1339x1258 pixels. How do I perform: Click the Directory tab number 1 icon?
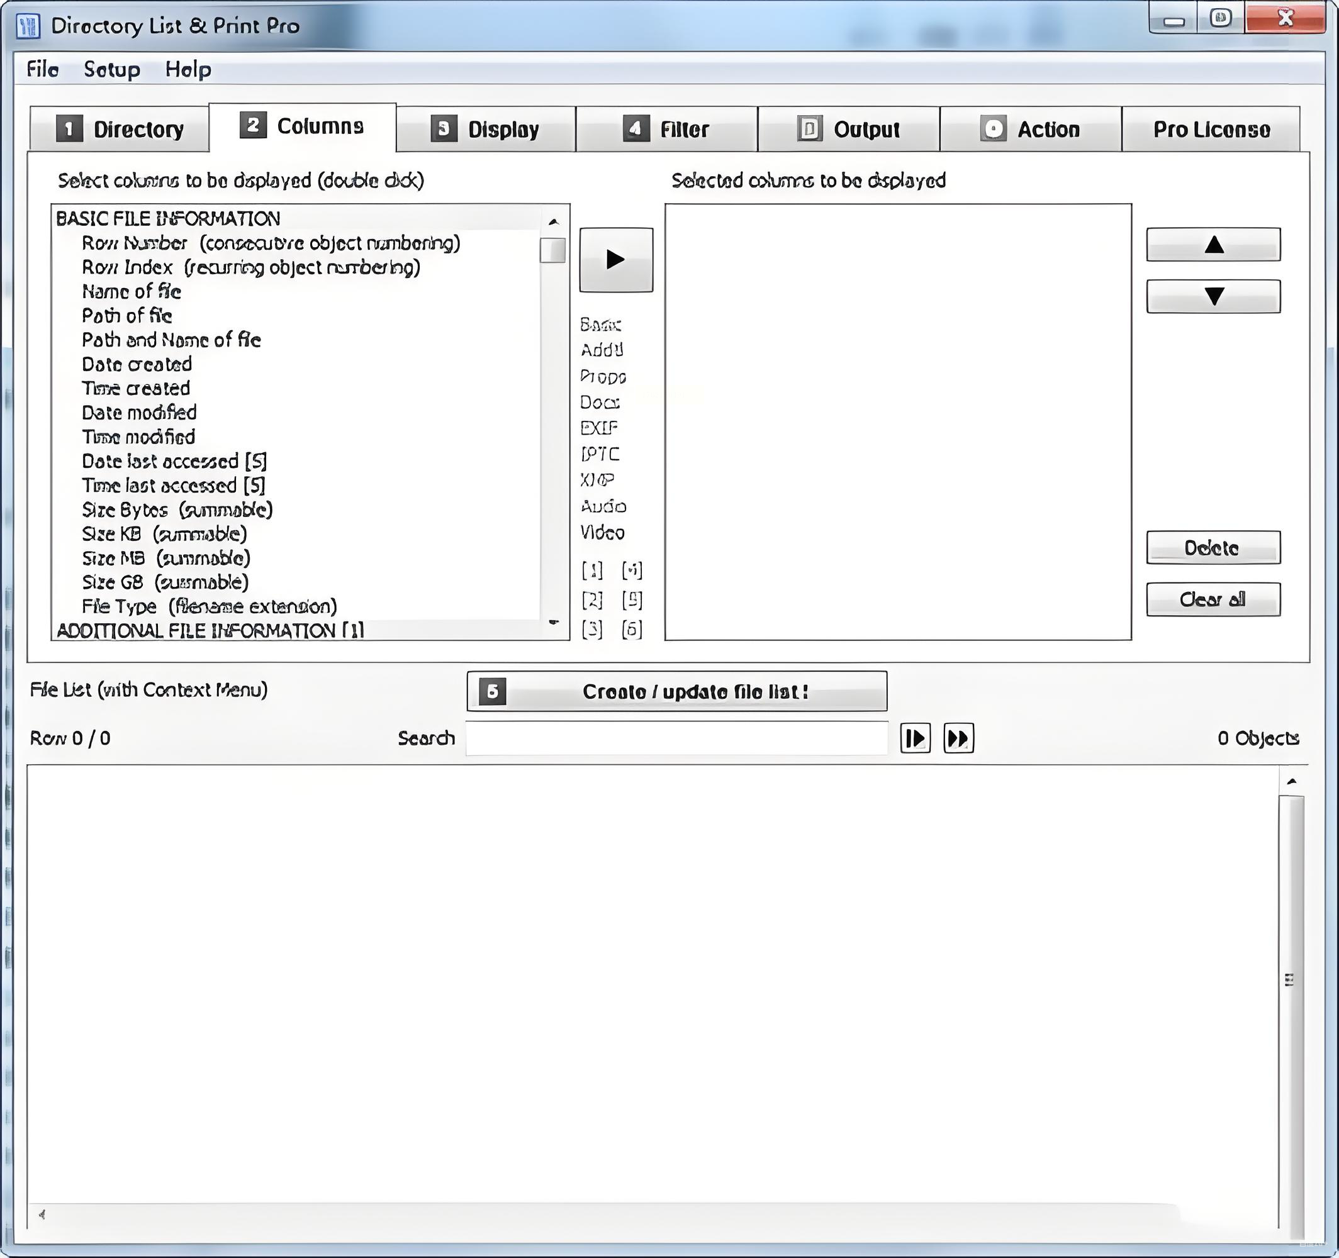[69, 128]
